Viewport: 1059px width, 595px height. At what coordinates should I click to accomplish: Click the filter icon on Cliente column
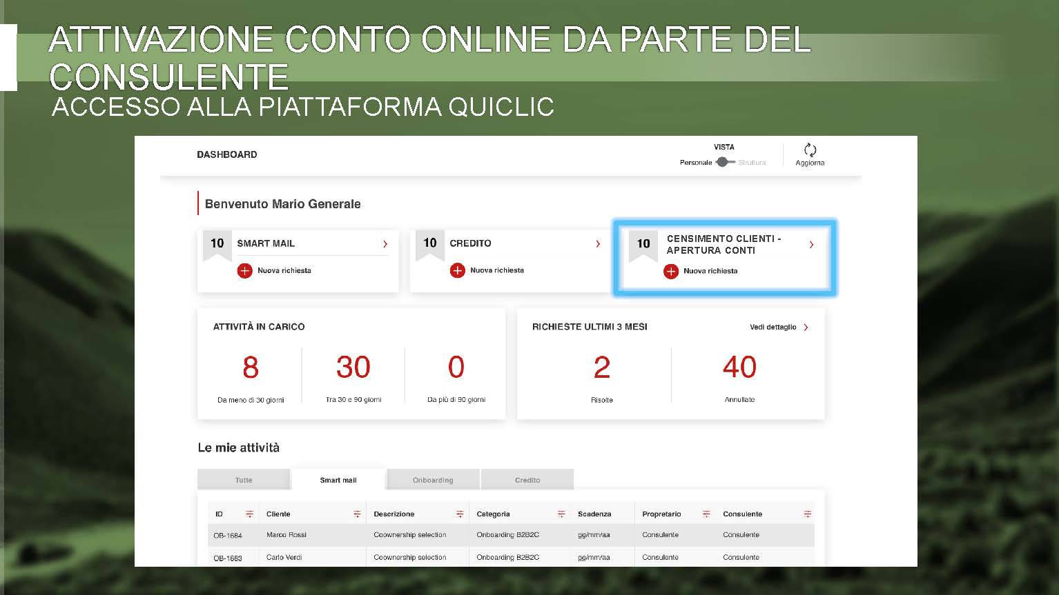coord(357,514)
